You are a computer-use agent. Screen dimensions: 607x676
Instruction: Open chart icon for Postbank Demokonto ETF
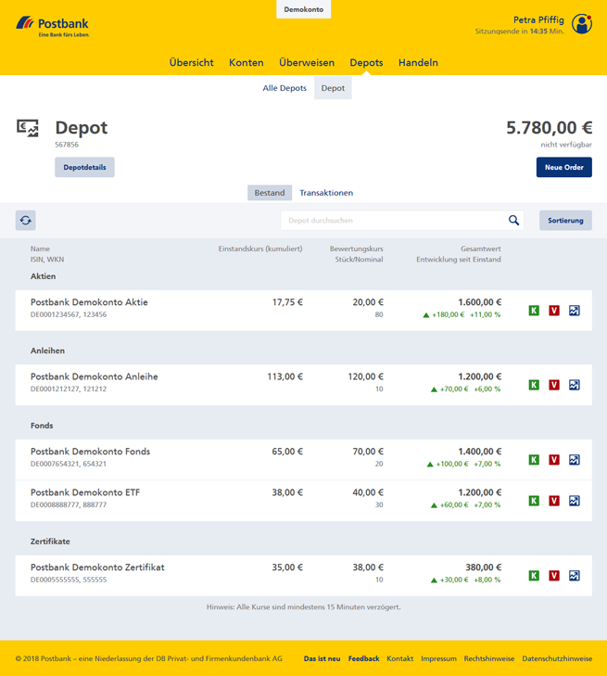click(x=575, y=501)
